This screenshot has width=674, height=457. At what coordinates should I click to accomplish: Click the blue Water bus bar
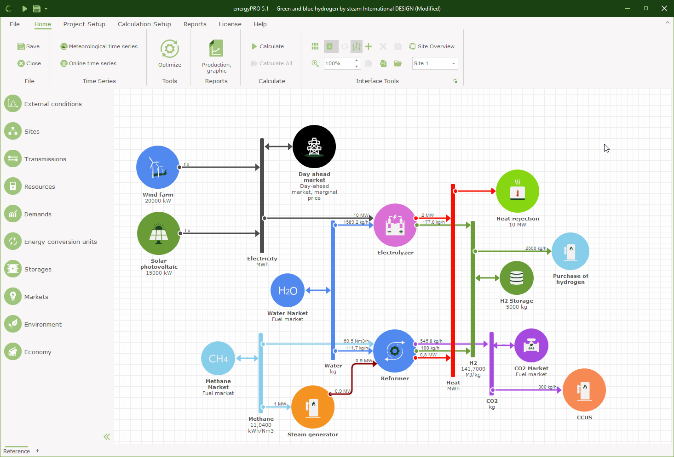tap(333, 290)
